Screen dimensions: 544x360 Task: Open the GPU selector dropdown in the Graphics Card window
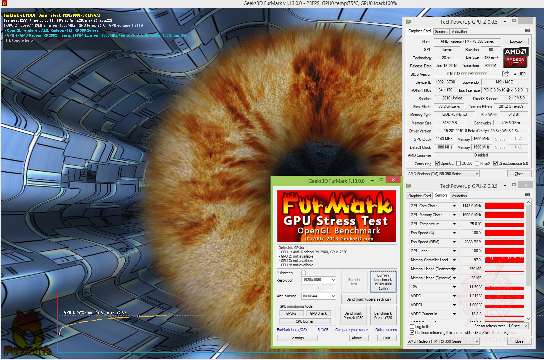[x=443, y=174]
